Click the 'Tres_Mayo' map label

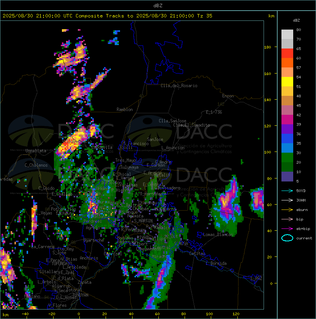[125, 160]
